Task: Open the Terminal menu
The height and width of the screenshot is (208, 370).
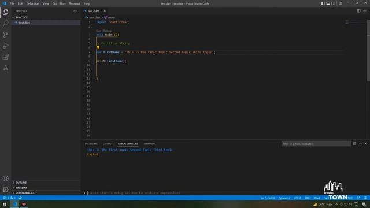Action: coord(75,3)
